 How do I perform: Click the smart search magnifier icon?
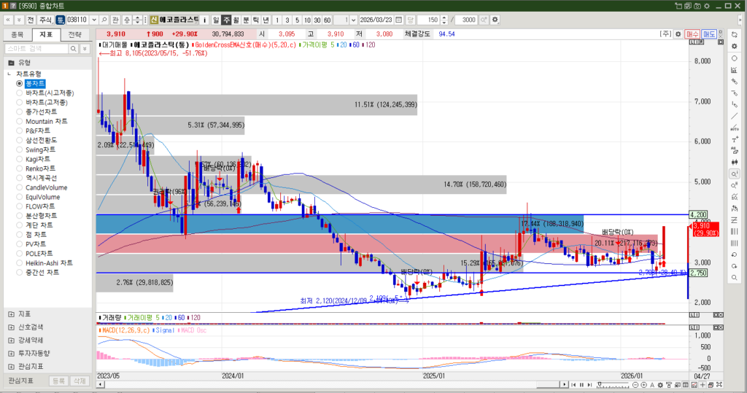pyautogui.click(x=73, y=48)
